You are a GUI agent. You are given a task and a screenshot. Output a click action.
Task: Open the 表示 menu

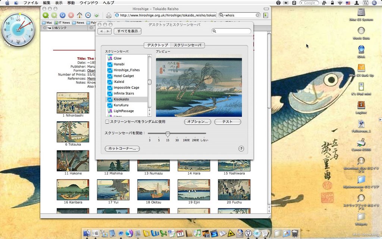click(x=59, y=3)
